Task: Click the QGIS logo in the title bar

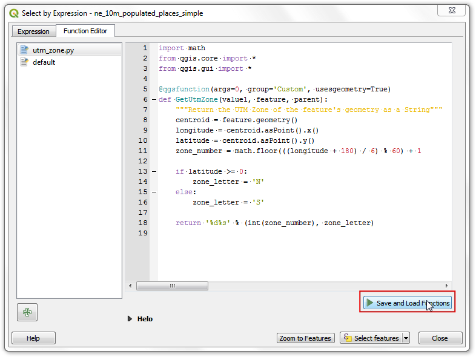Action: 14,13
